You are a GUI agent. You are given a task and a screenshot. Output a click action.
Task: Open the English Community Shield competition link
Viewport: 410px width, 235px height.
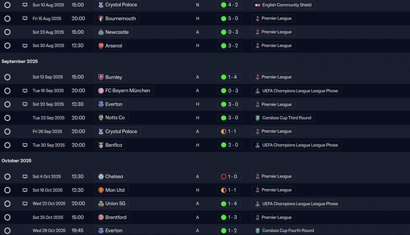click(x=286, y=5)
